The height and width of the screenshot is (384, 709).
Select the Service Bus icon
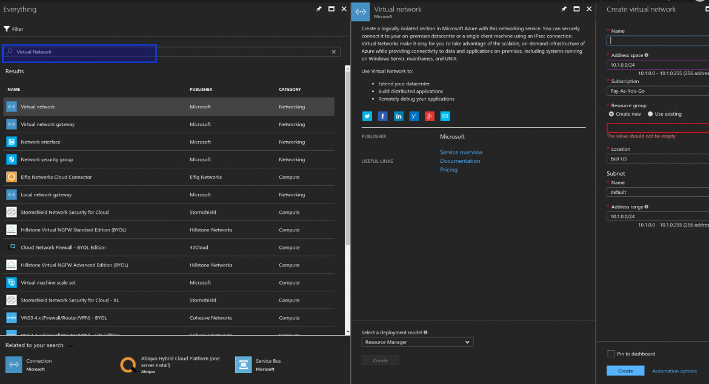pyautogui.click(x=243, y=364)
